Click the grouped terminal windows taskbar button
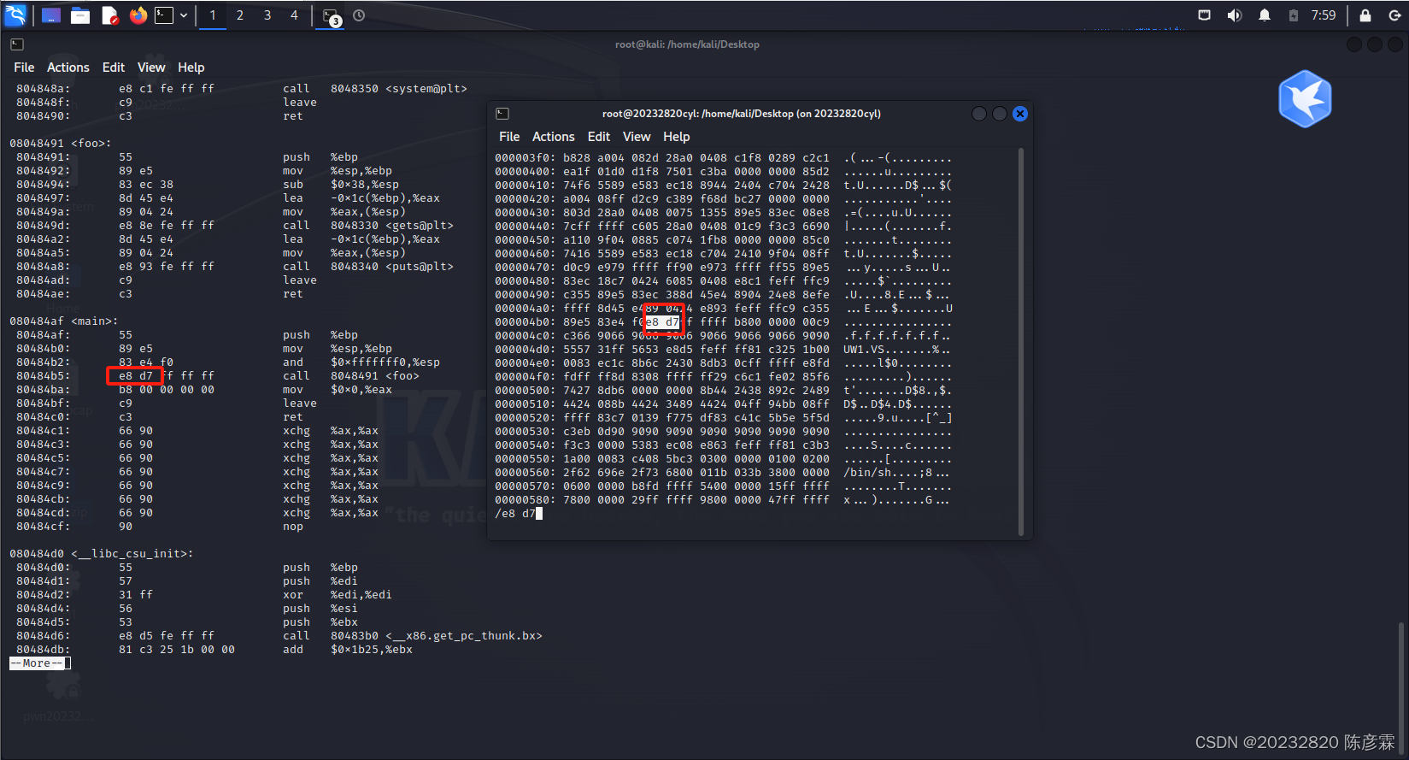 (x=332, y=16)
